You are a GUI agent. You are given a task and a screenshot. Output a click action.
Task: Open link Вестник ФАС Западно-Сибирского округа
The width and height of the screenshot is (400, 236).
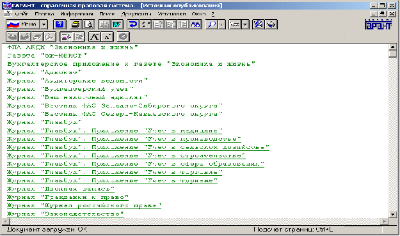(115, 106)
